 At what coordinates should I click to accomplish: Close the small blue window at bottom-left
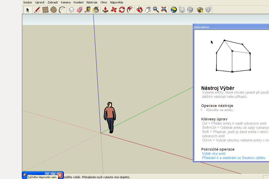point(60,175)
